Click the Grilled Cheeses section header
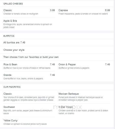Image resolution: width=115 pixels, height=129 pixels. click(x=13, y=4)
